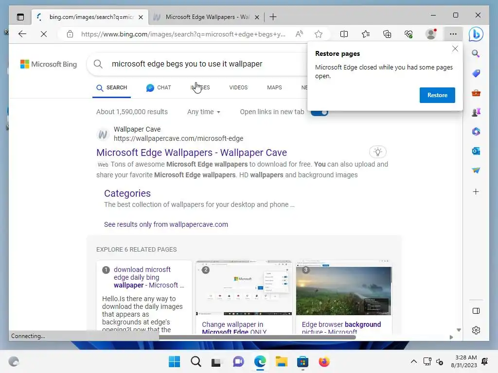Viewport: 498px width, 373px height.
Task: Open sidebar Outlook icon
Action: [476, 152]
